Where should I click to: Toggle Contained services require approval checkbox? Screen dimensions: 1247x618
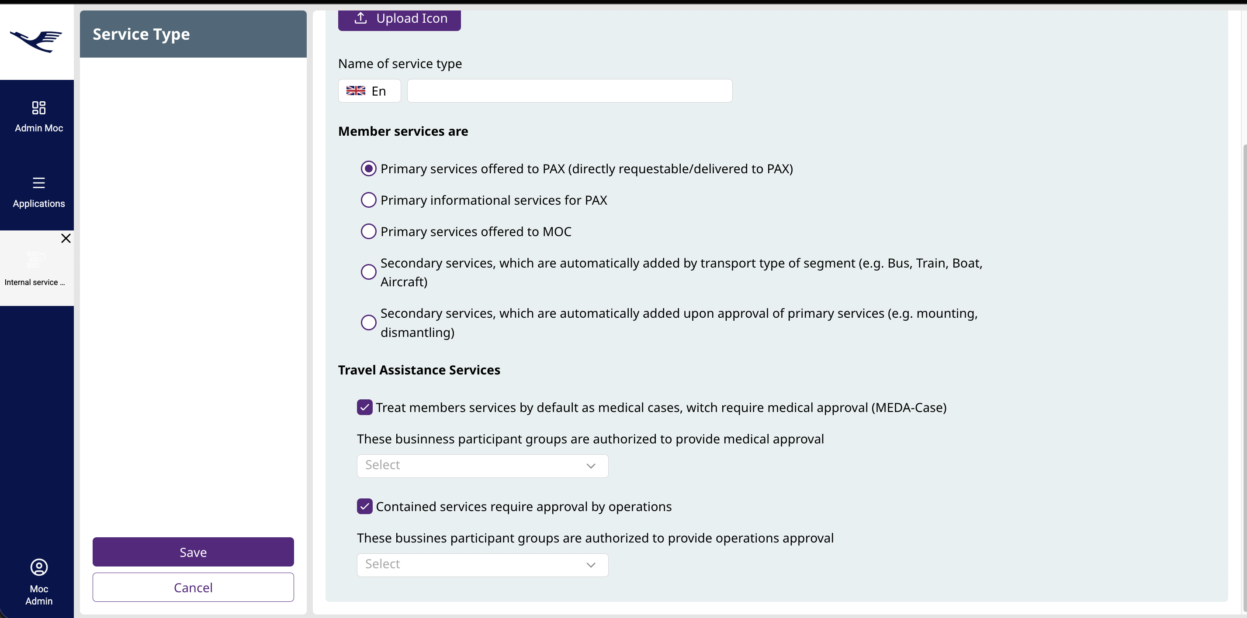[x=364, y=507]
